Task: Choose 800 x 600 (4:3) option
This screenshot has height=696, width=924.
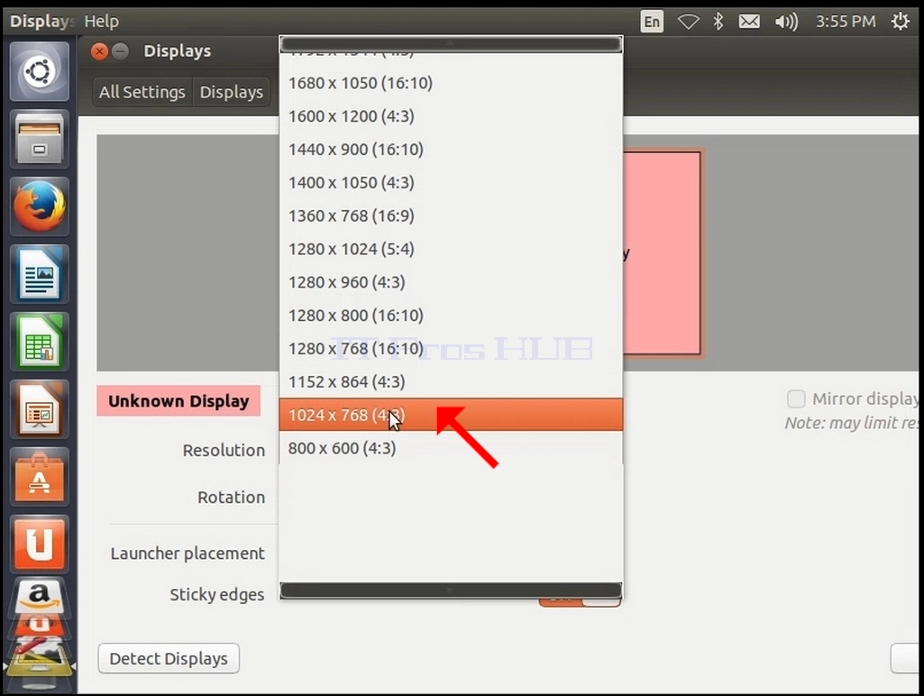Action: 451,448
